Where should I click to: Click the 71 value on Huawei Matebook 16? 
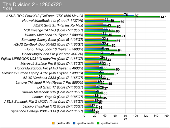pyautogui.click(x=123, y=36)
